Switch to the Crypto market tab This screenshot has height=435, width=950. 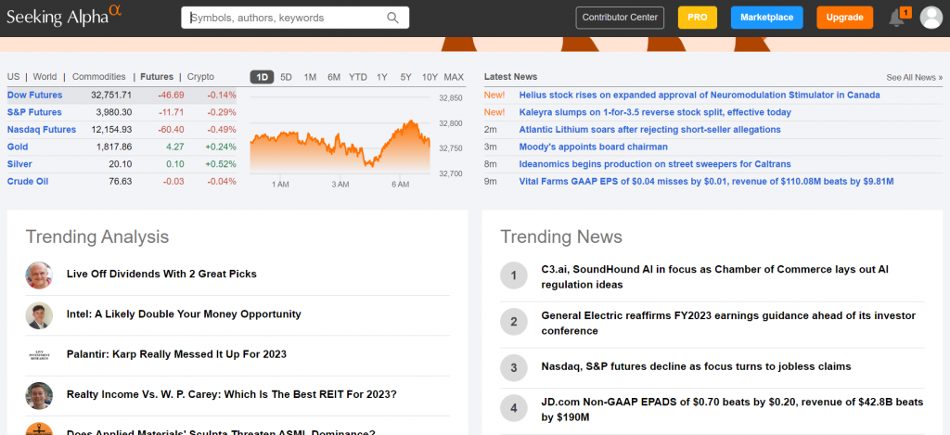(x=200, y=77)
